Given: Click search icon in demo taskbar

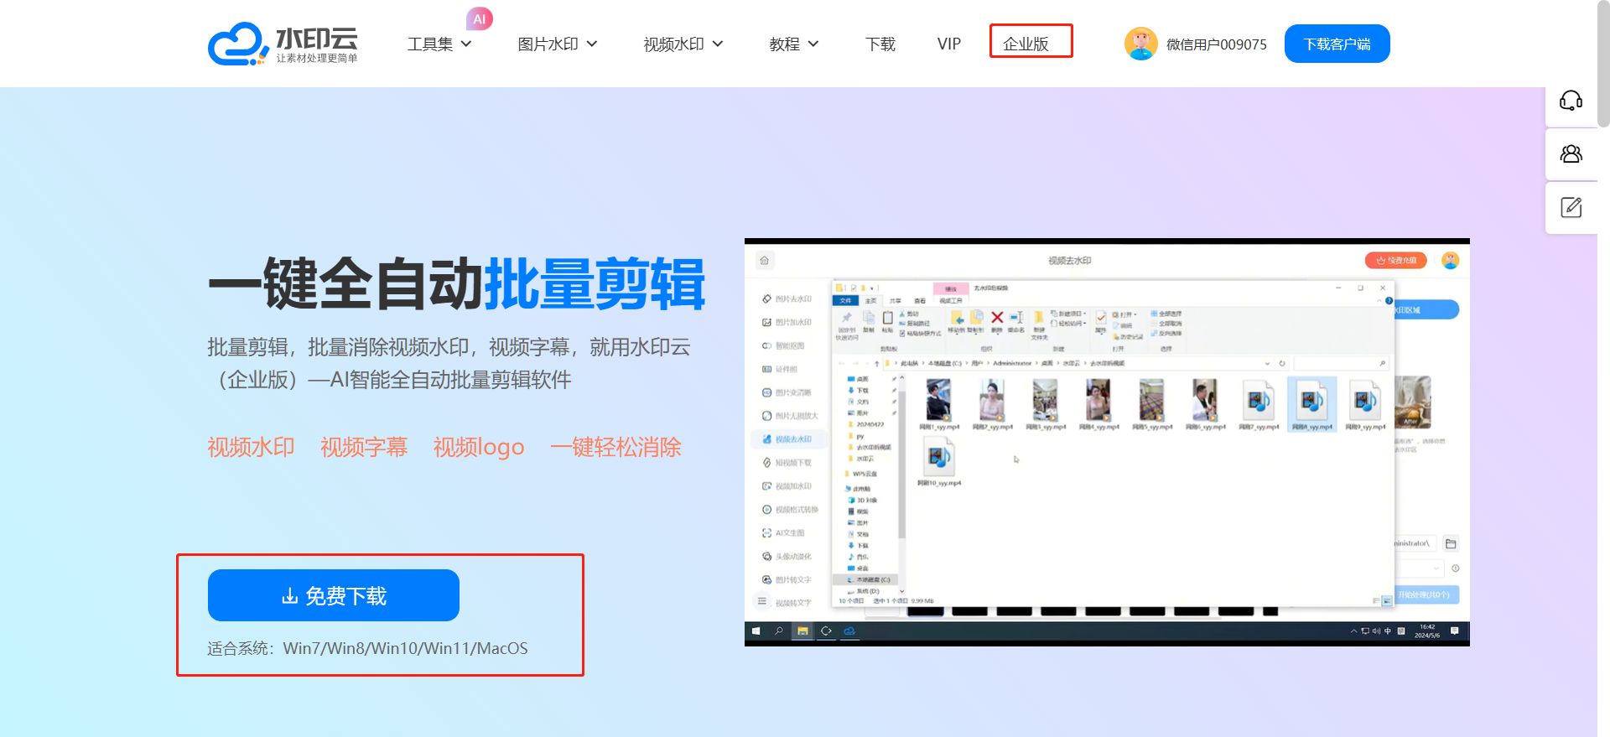Looking at the screenshot, I should (779, 631).
